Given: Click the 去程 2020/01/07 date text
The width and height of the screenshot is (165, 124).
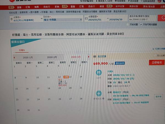Looking at the screenshot, I should (124, 75).
